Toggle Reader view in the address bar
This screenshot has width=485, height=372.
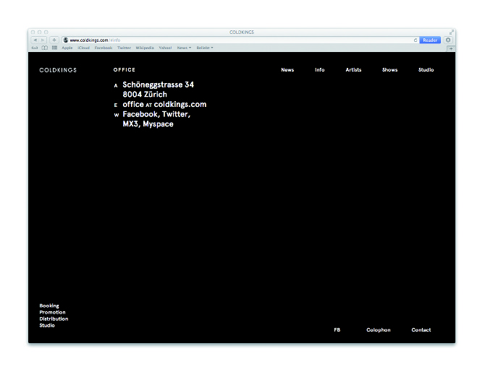coord(430,40)
